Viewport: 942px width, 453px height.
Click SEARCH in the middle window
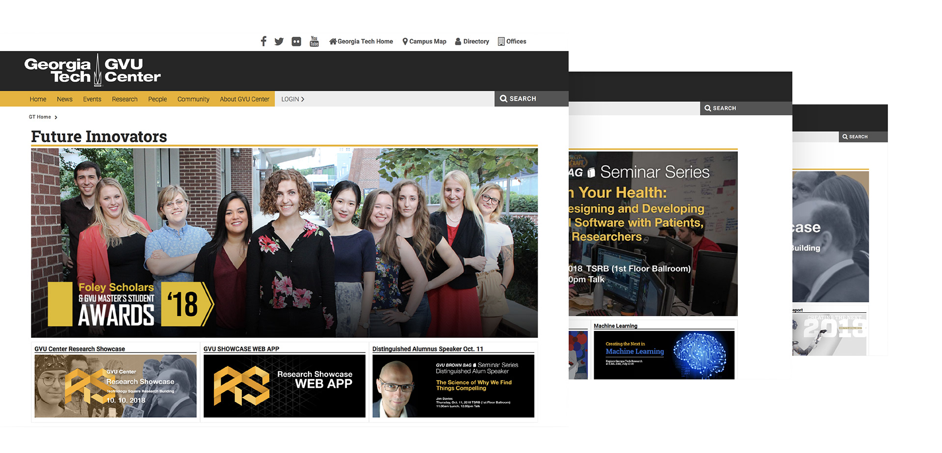[x=746, y=108]
